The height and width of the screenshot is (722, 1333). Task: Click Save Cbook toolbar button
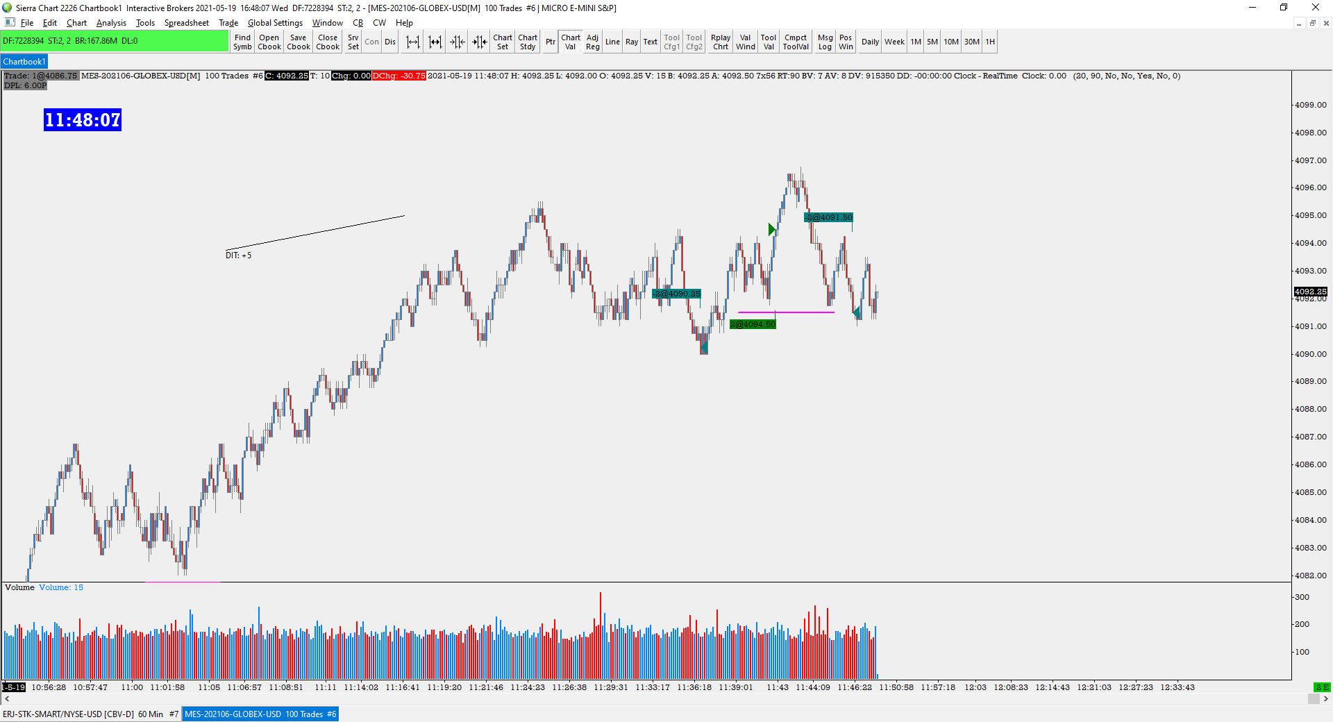click(299, 42)
